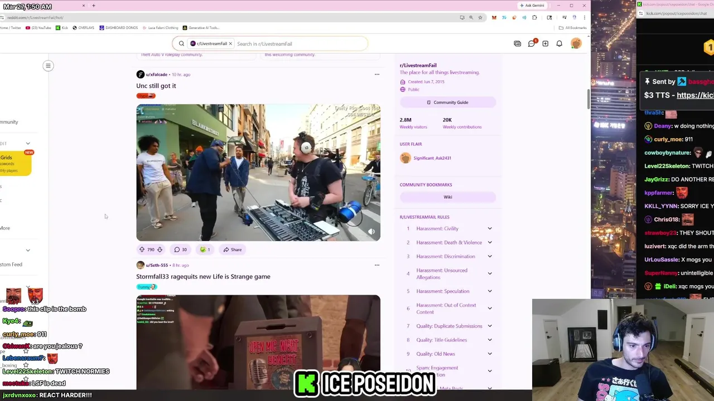714x401 pixels.
Task: Click the Kick popout chat address bar
Action: tap(677, 13)
